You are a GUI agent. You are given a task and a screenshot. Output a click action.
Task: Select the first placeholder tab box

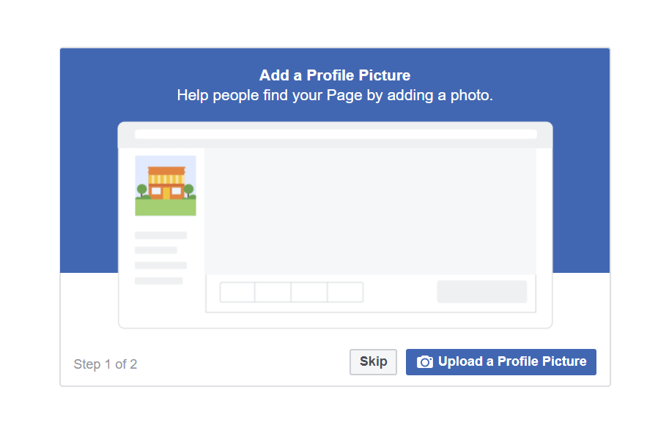point(237,292)
